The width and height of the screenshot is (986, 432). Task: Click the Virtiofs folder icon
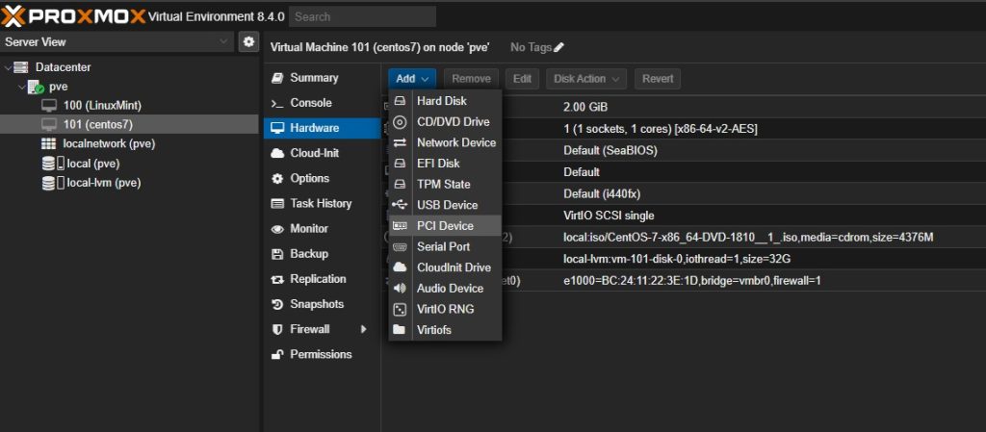(x=400, y=330)
